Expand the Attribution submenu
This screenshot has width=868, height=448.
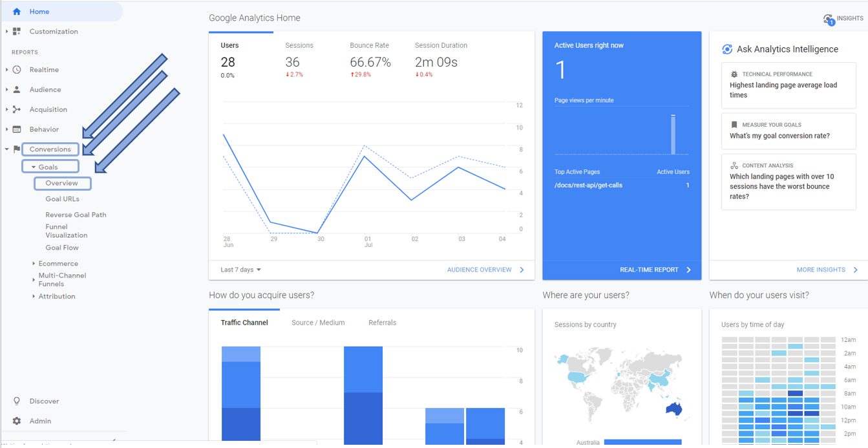point(34,297)
